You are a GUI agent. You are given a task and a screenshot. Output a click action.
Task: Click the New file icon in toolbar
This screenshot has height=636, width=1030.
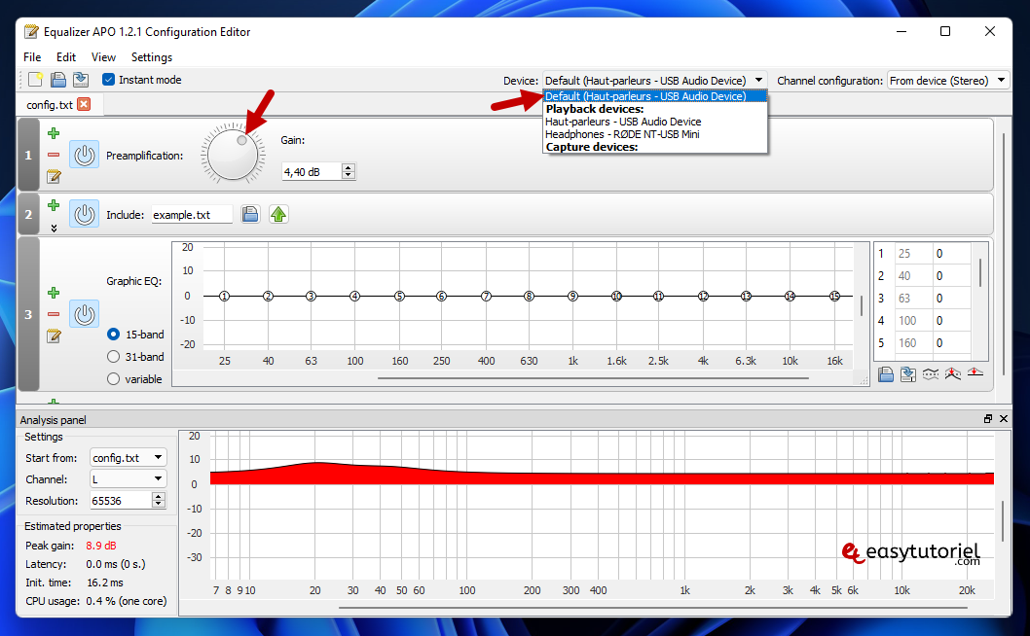pyautogui.click(x=35, y=80)
